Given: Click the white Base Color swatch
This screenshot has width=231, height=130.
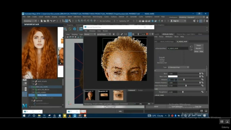Looking at the screenshot, I should pos(173,77).
